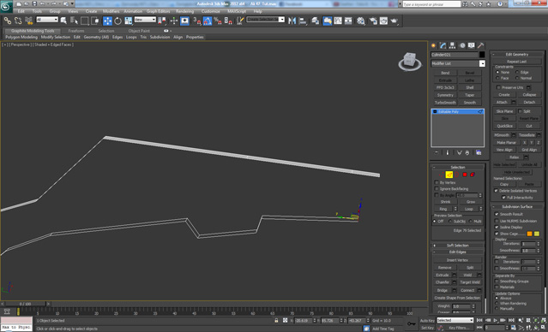The width and height of the screenshot is (548, 332).
Task: Activate the Select and Uniform Scale tool
Action: tap(129, 21)
